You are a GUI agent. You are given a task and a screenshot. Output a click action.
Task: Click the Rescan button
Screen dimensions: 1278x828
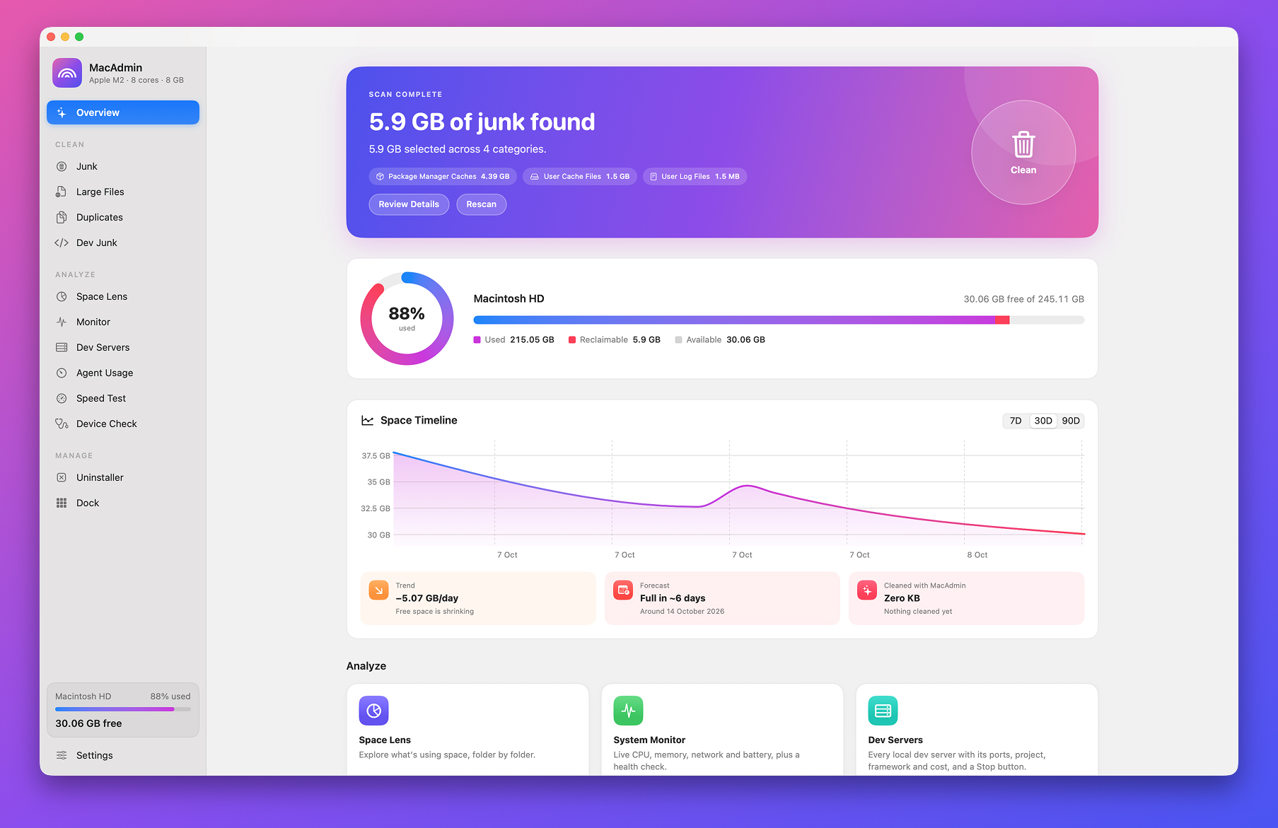point(482,204)
